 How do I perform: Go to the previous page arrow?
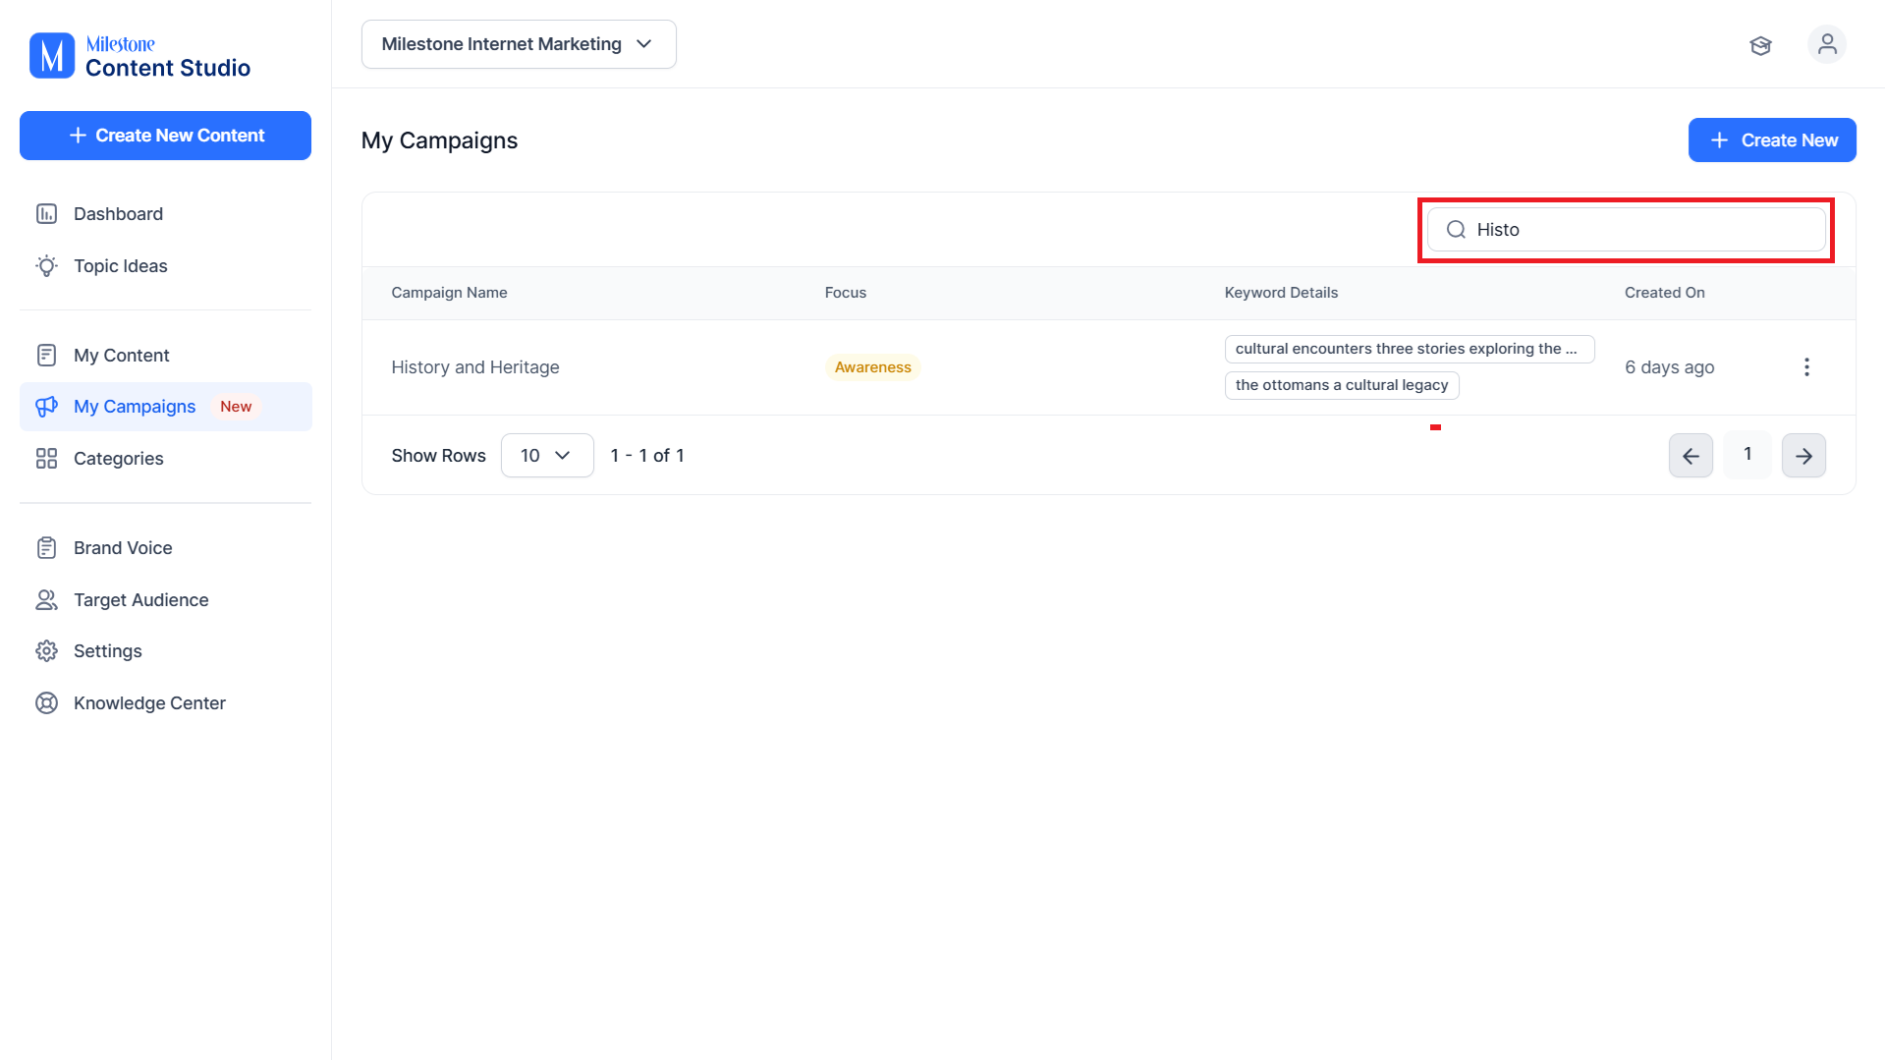(x=1691, y=456)
